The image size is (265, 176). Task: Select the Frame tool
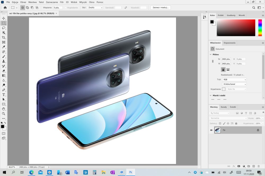pyautogui.click(x=3, y=42)
